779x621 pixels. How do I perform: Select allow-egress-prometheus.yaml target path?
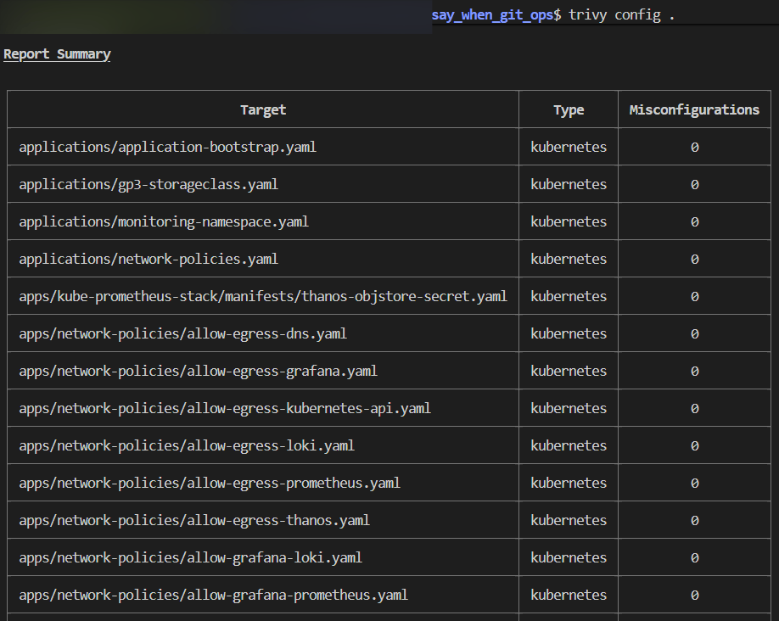[210, 483]
